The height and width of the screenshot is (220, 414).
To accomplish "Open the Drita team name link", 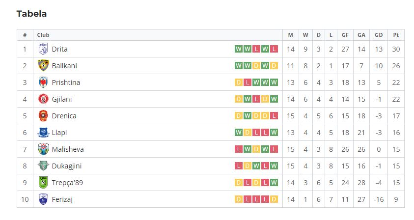I will pos(60,49).
